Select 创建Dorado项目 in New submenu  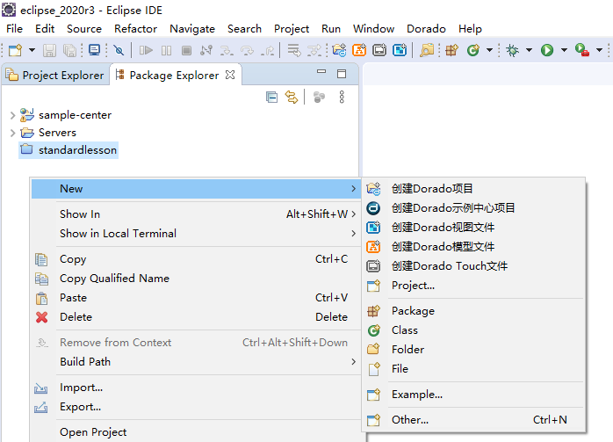pos(473,189)
